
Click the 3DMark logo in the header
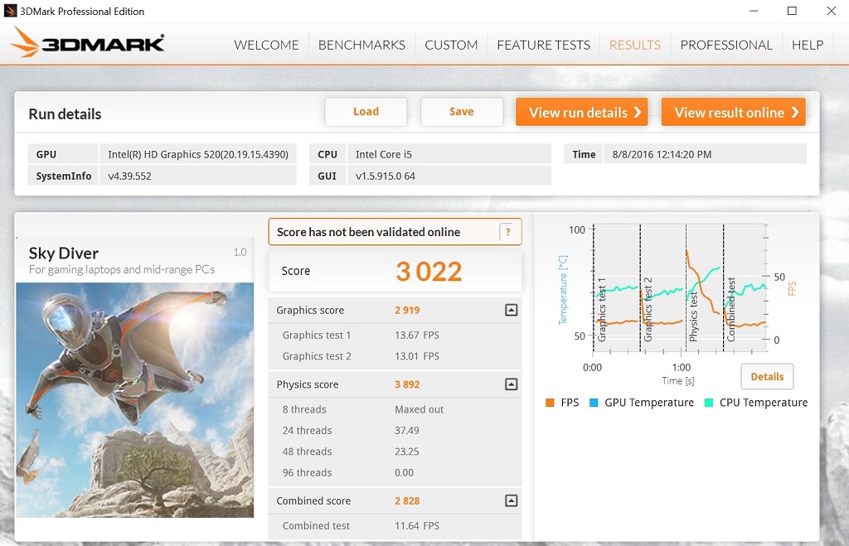pos(87,42)
